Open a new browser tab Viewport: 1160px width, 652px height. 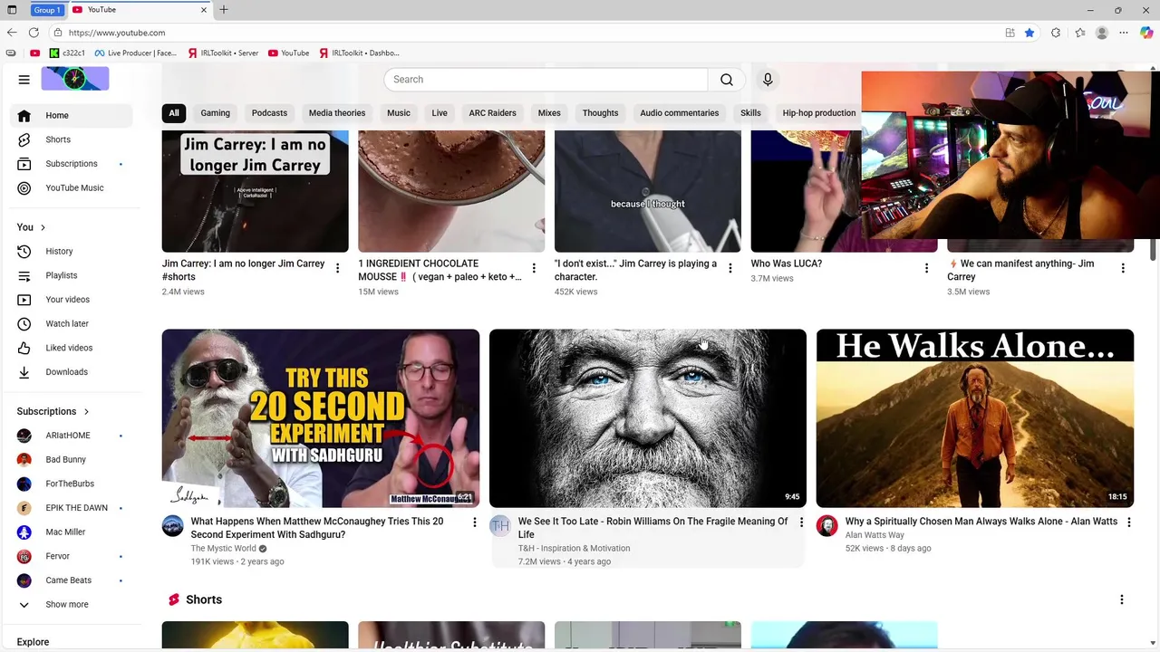click(x=224, y=10)
